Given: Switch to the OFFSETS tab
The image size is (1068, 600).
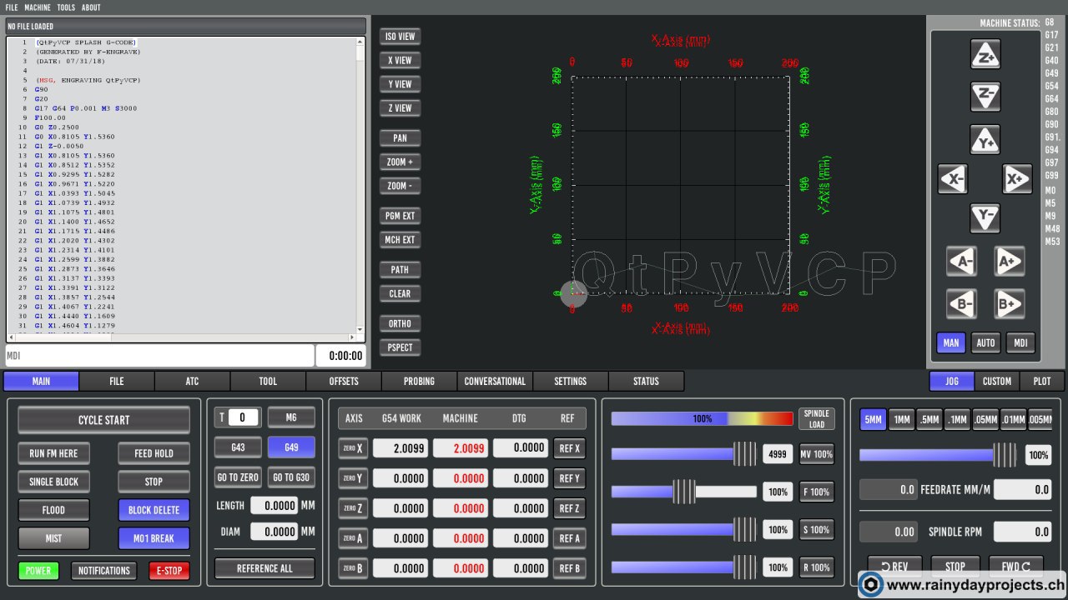Looking at the screenshot, I should click(x=344, y=382).
